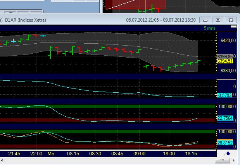Click the 6380,00 price axis label
The height and width of the screenshot is (165, 240).
(x=228, y=71)
